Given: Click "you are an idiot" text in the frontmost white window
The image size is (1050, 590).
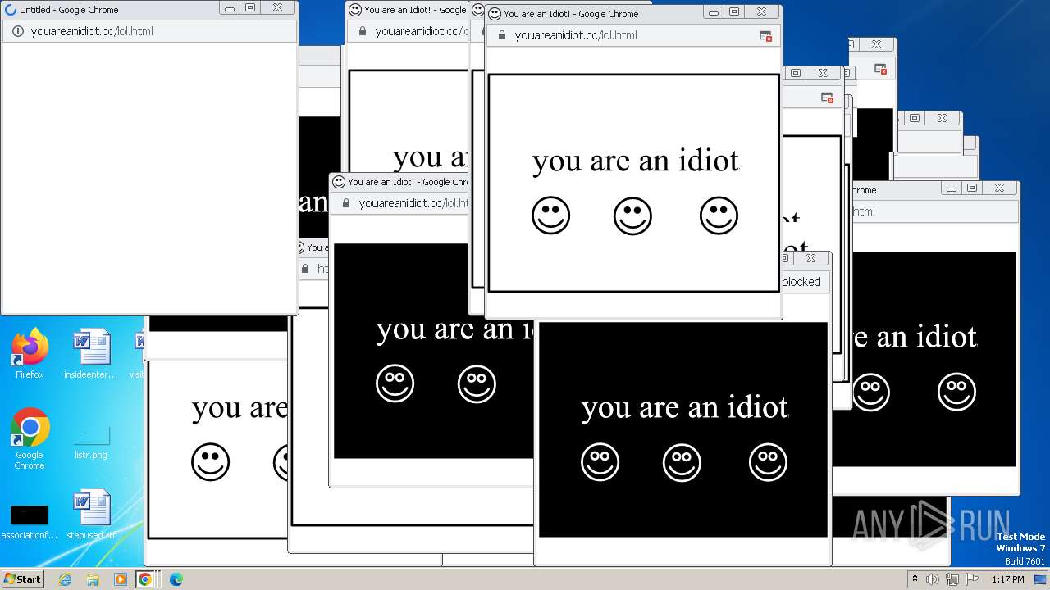Looking at the screenshot, I should coord(636,161).
